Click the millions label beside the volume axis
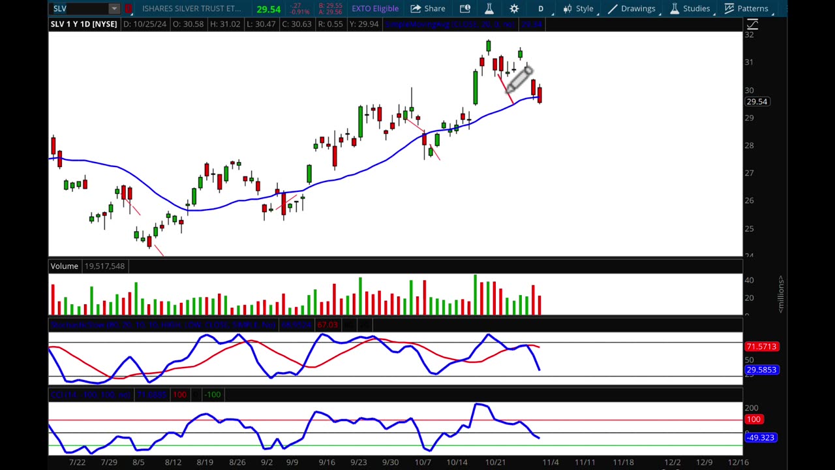 pos(781,294)
